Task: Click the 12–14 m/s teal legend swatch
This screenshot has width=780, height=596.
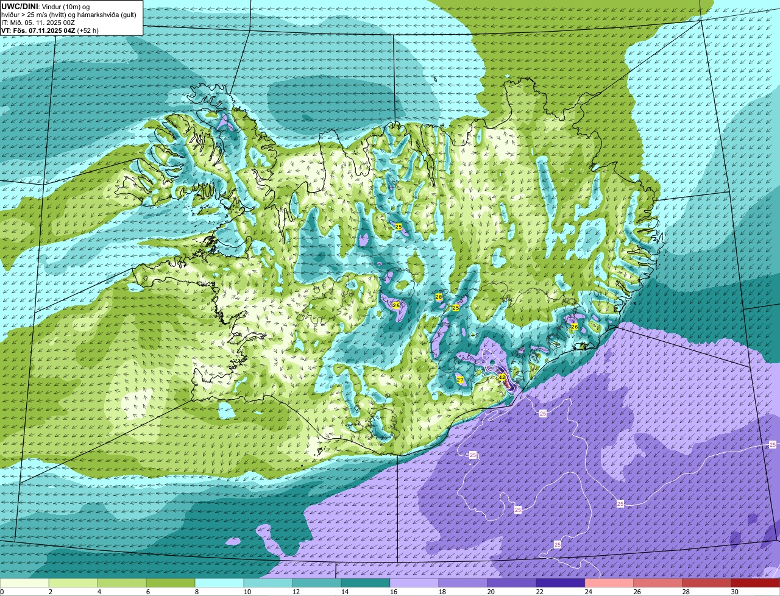Action: [317, 583]
